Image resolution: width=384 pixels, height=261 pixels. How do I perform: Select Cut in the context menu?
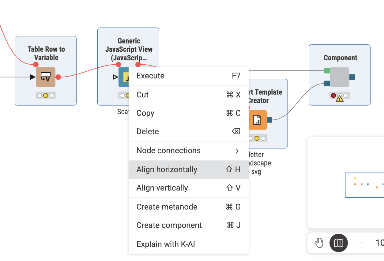(x=188, y=95)
